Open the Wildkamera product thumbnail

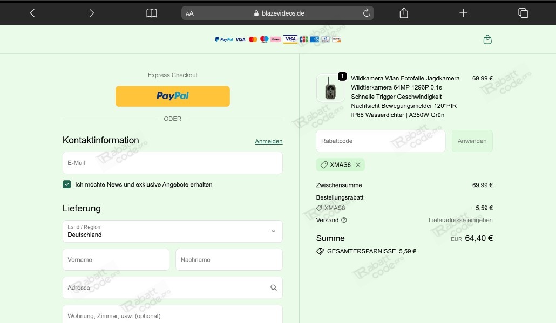(x=330, y=88)
